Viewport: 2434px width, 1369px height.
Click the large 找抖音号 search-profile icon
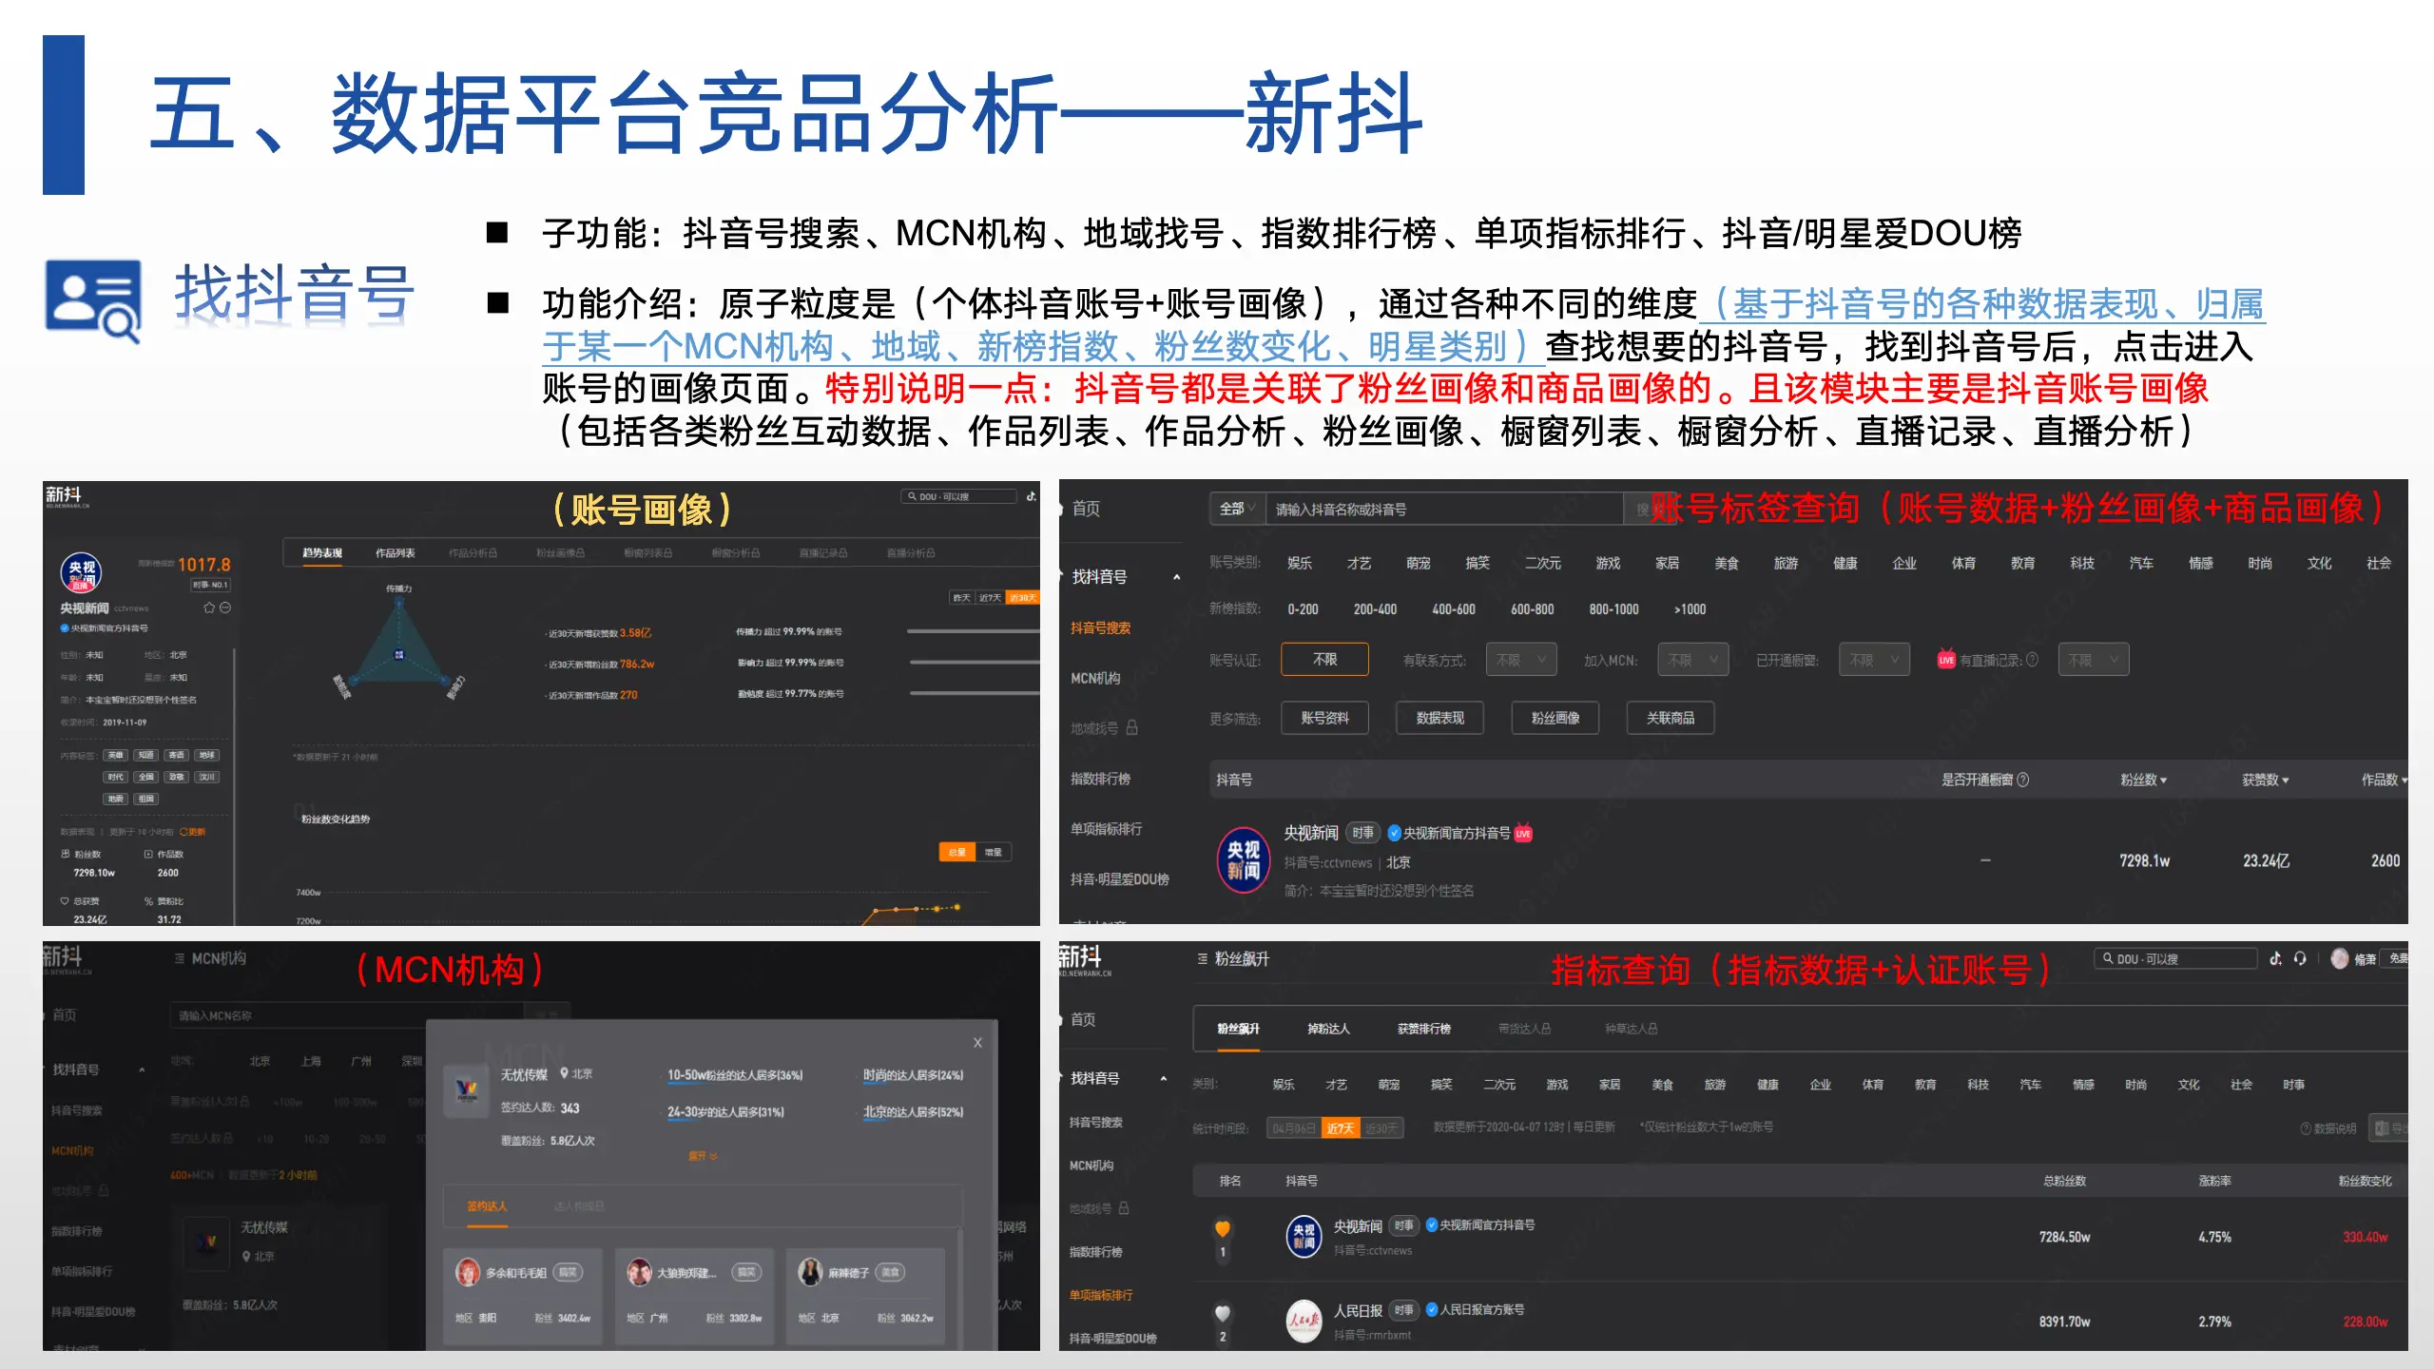coord(93,299)
